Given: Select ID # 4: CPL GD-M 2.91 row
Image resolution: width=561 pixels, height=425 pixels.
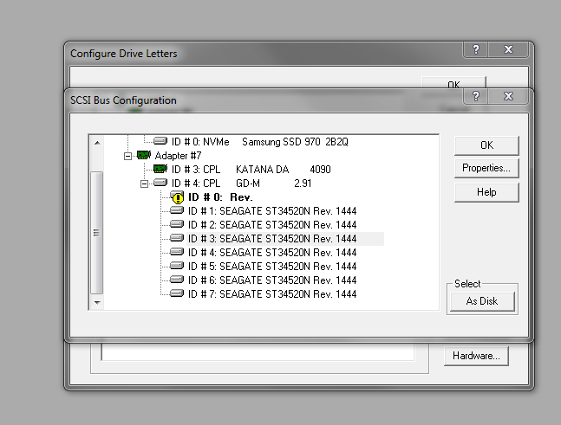Looking at the screenshot, I should point(242,184).
